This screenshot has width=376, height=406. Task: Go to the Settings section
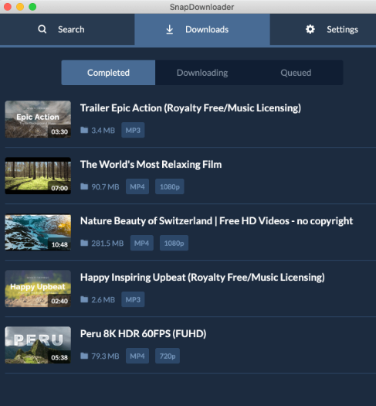[323, 29]
